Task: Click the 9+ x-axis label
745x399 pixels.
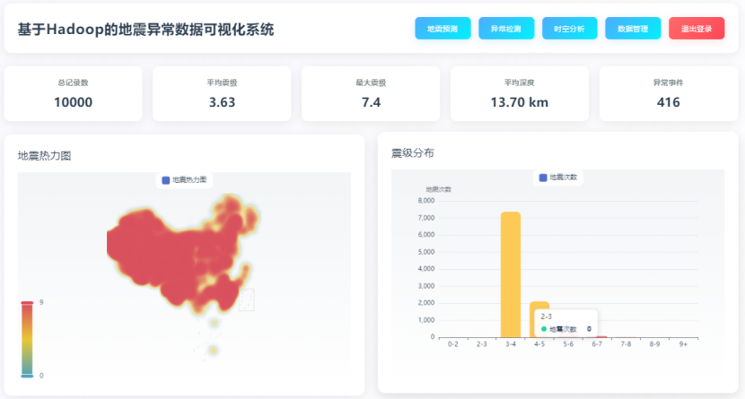Action: [683, 344]
